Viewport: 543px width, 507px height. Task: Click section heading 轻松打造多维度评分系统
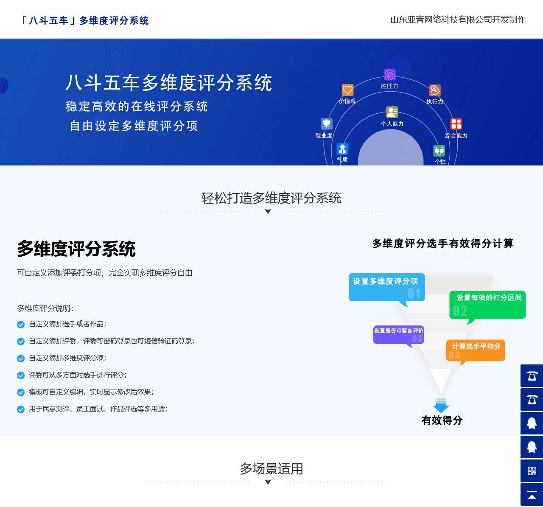pos(271,198)
